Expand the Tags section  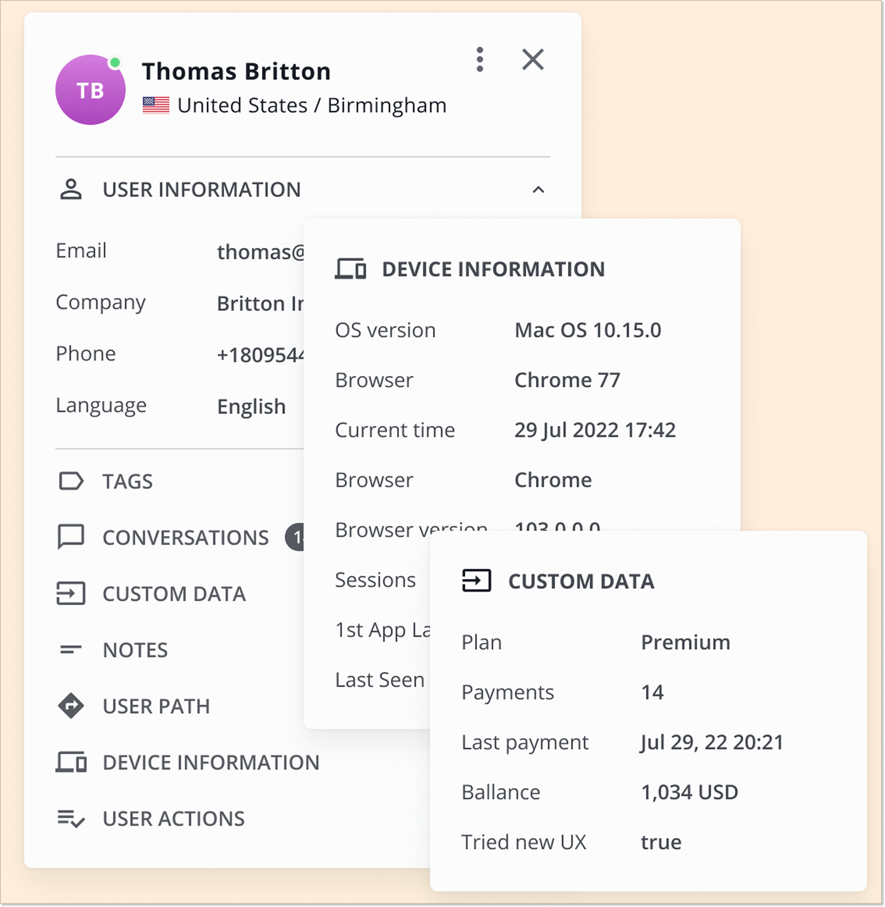click(x=126, y=481)
